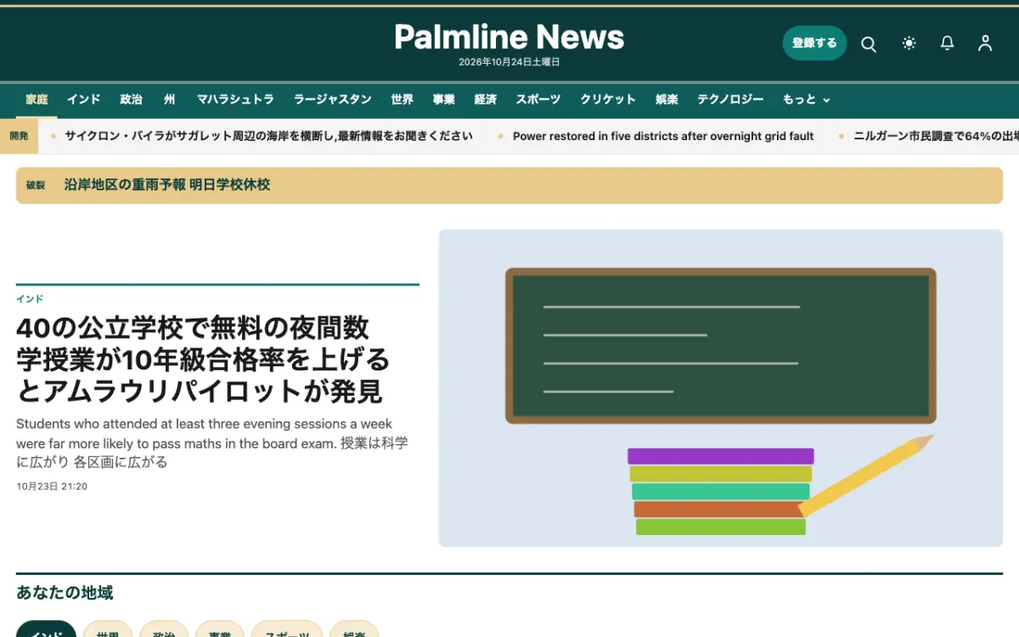The image size is (1019, 637).
Task: Click the date 2026年10月24日土曜日
Action: (x=509, y=62)
